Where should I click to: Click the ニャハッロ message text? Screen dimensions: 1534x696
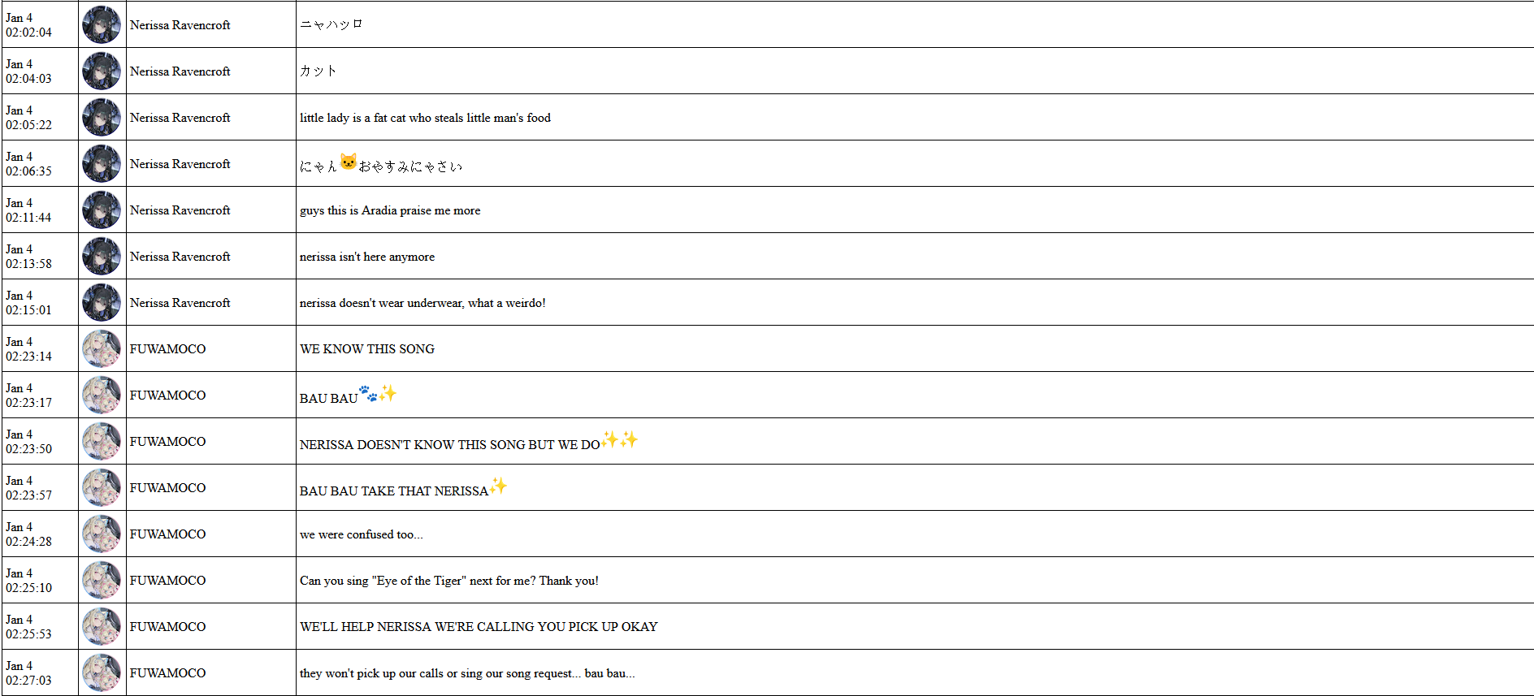tap(331, 24)
